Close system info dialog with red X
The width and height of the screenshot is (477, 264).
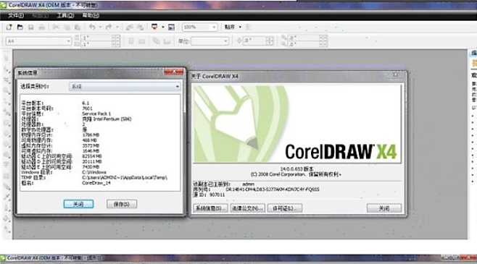(x=174, y=72)
